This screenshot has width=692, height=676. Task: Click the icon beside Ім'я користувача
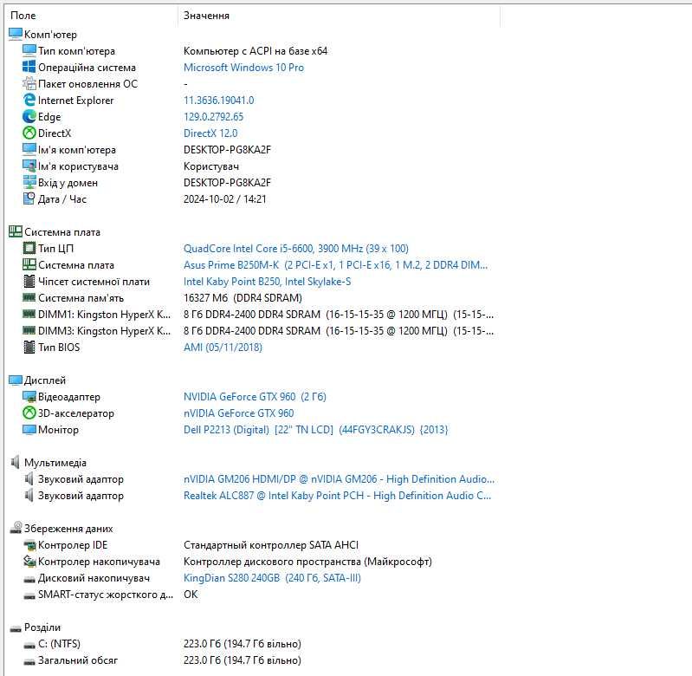[x=29, y=166]
